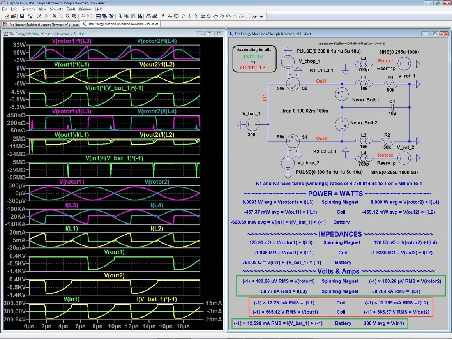
Task: Click the Run simulation icon
Action: point(39,16)
